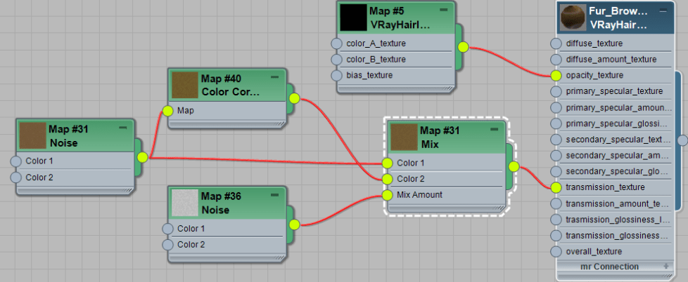This screenshot has height=282, width=688.
Task: Click output socket of Map #36 Noise
Action: (x=294, y=224)
